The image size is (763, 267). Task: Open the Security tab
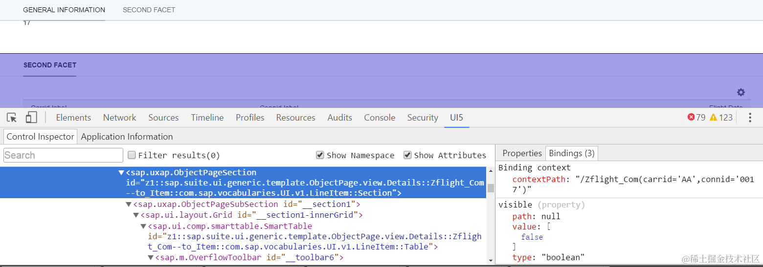(423, 118)
